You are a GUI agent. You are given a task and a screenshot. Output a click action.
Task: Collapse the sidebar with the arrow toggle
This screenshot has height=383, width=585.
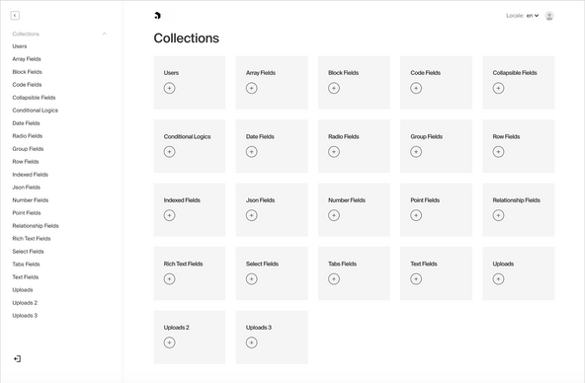pos(15,15)
